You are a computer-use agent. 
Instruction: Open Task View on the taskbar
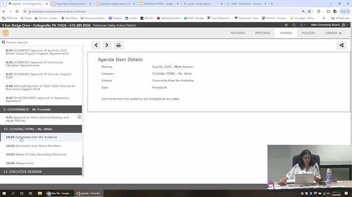point(30,193)
